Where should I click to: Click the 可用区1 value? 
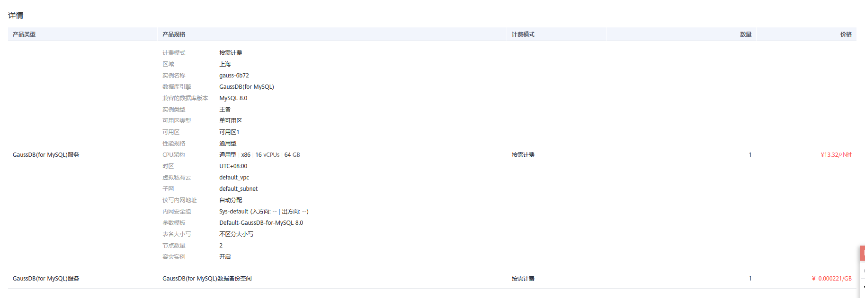(229, 132)
